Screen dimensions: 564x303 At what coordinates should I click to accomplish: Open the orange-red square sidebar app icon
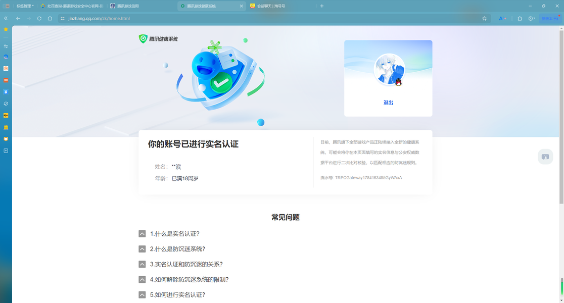(6, 80)
